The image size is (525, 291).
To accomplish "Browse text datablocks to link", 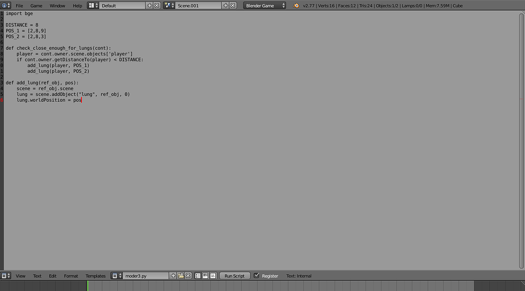I will [116, 276].
